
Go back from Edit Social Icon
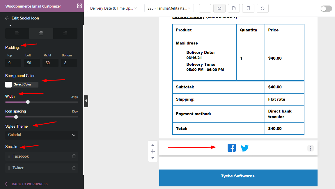point(7,18)
